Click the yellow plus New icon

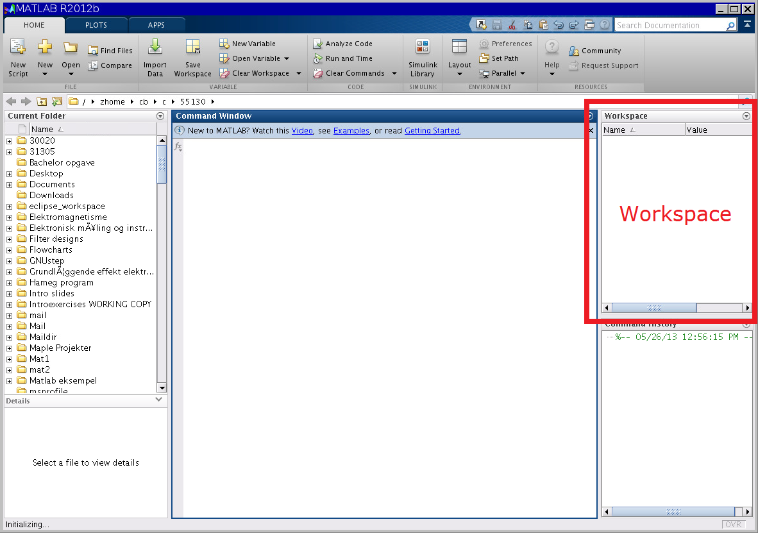[x=45, y=46]
